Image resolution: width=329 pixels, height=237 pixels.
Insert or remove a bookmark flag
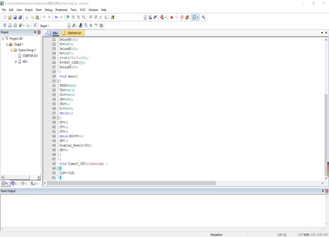tap(68, 18)
